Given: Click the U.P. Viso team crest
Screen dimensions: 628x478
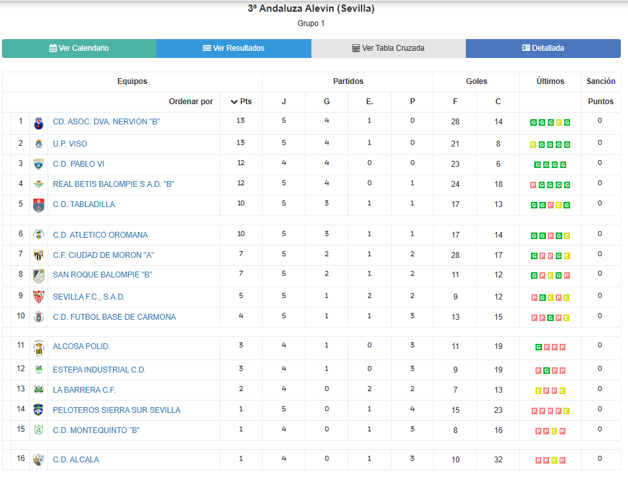Looking at the screenshot, I should pyautogui.click(x=38, y=144).
